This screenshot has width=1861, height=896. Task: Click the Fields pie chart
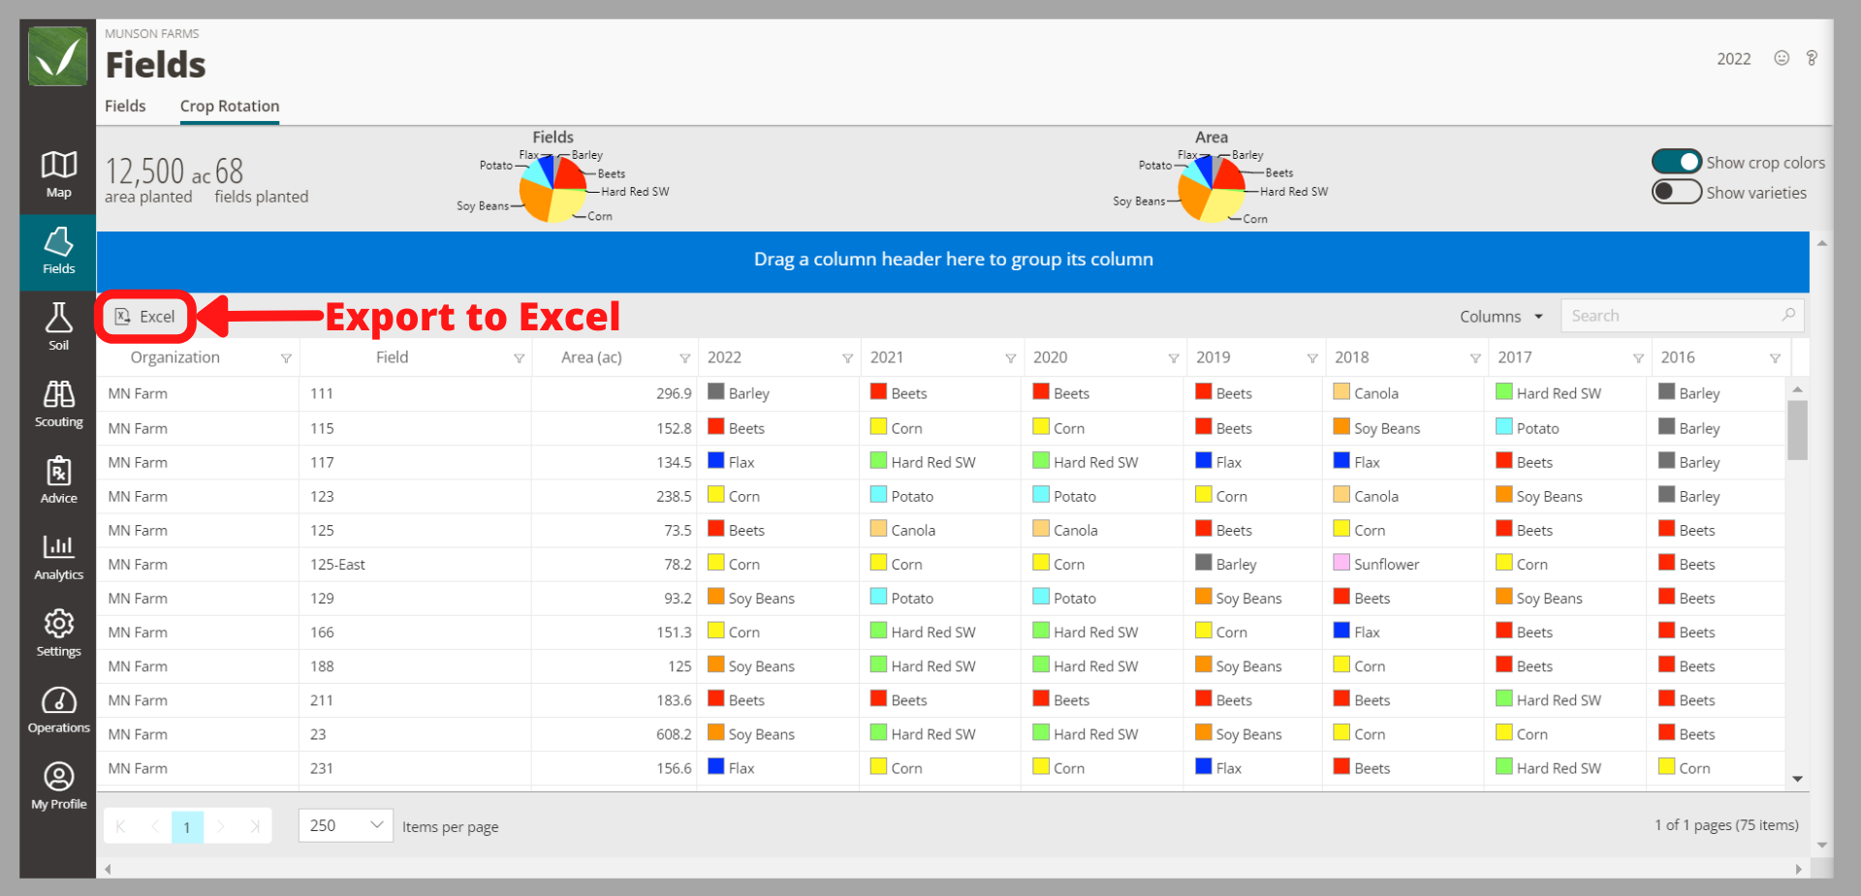coord(552,188)
